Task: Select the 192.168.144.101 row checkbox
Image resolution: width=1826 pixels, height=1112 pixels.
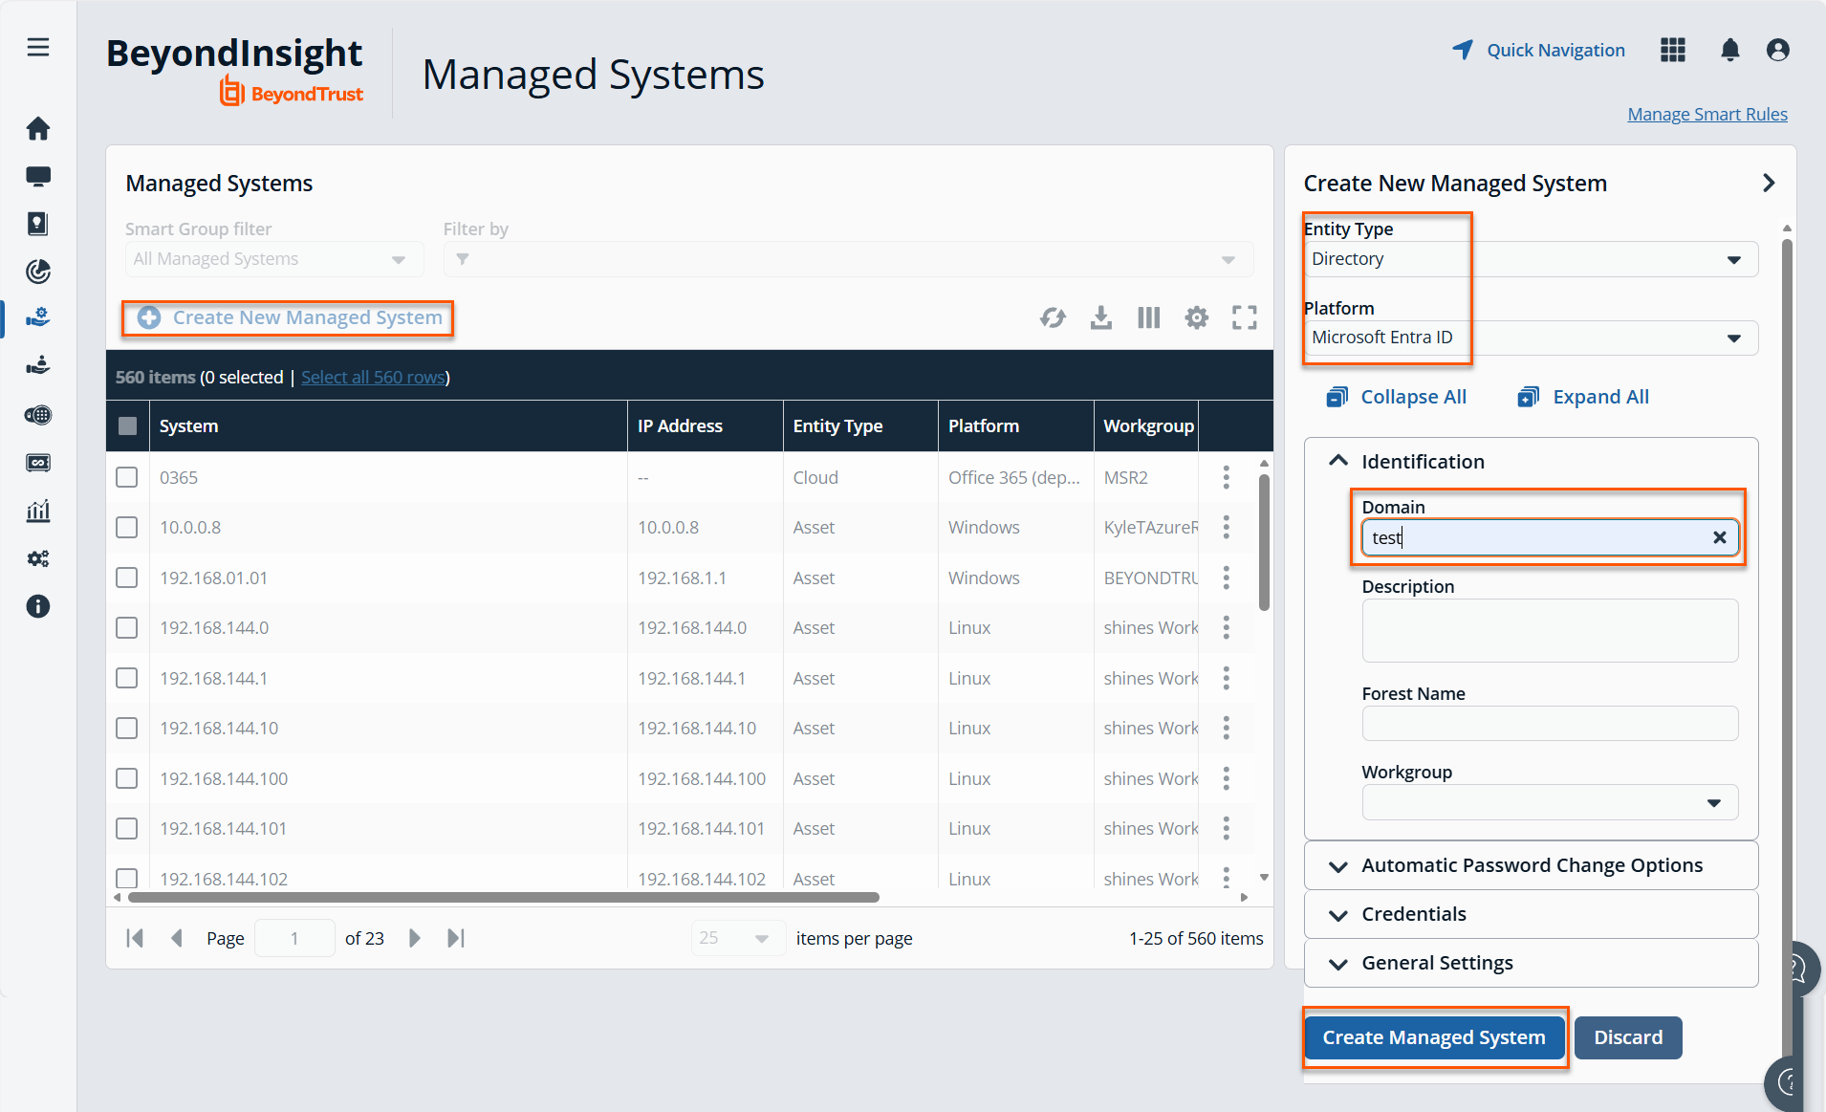Action: pos(127,828)
